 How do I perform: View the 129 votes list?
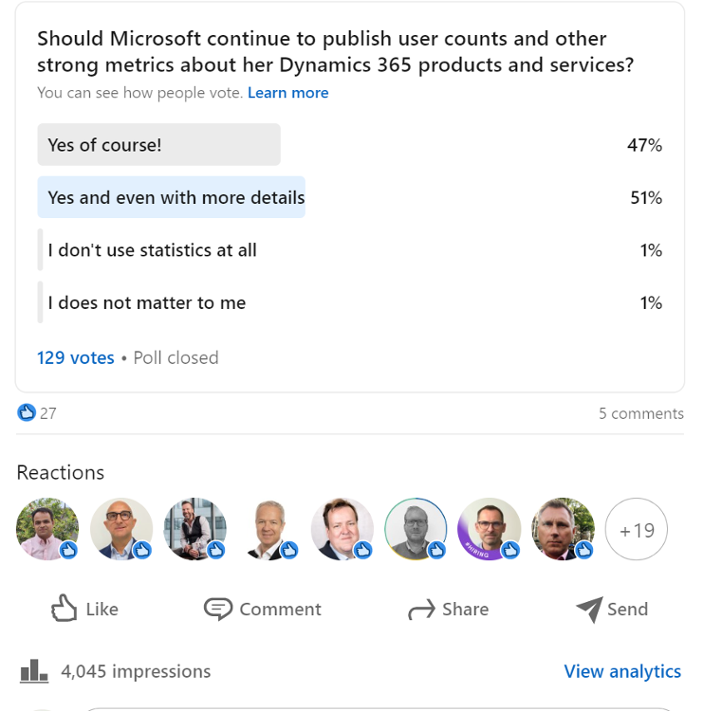pyautogui.click(x=75, y=357)
